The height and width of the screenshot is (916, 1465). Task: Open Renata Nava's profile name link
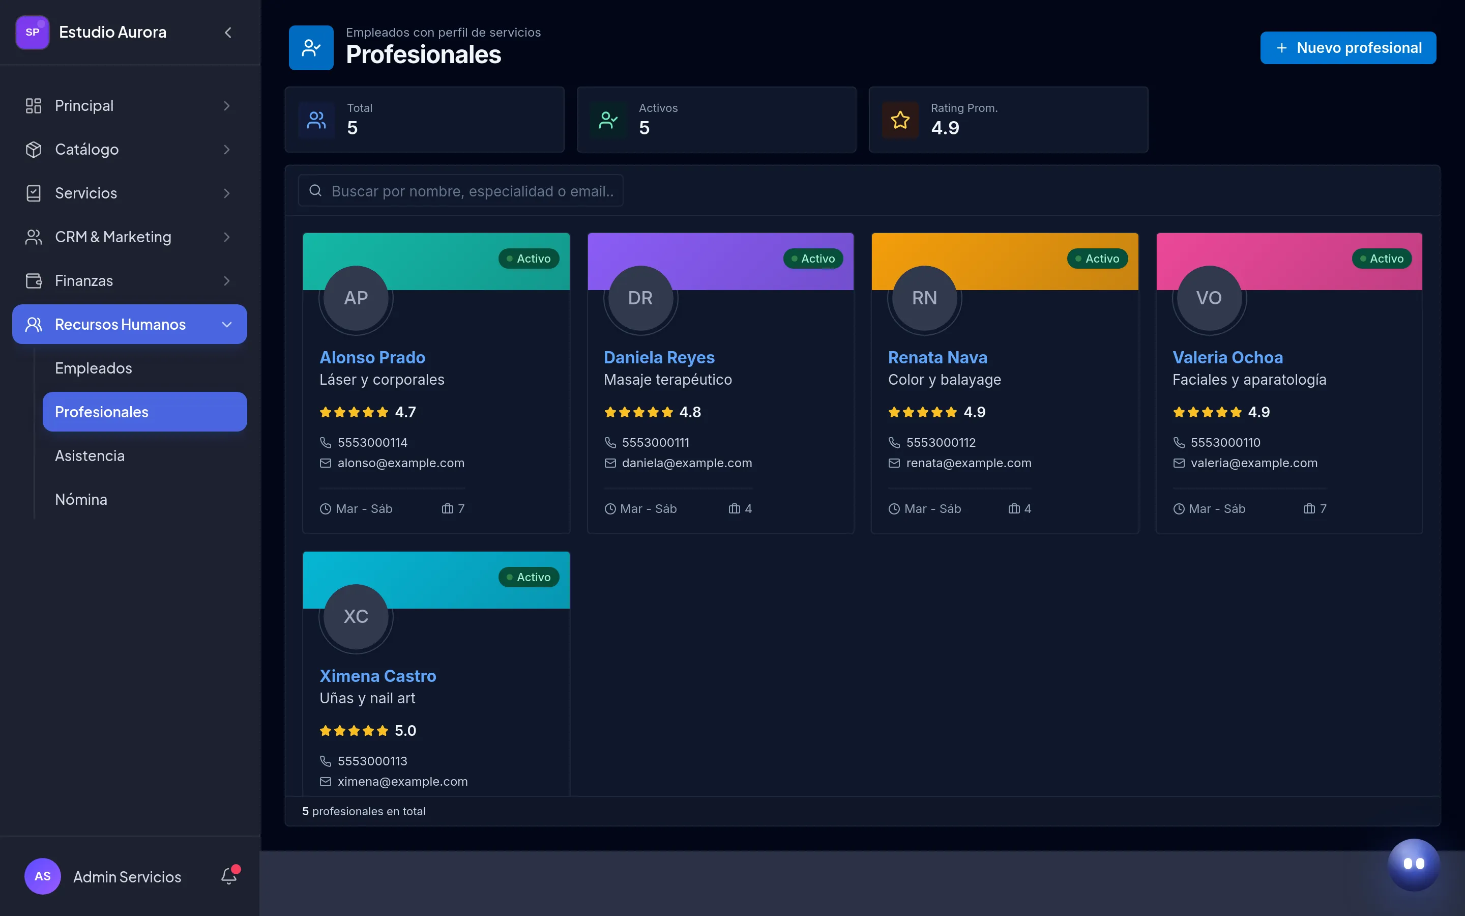click(x=937, y=357)
